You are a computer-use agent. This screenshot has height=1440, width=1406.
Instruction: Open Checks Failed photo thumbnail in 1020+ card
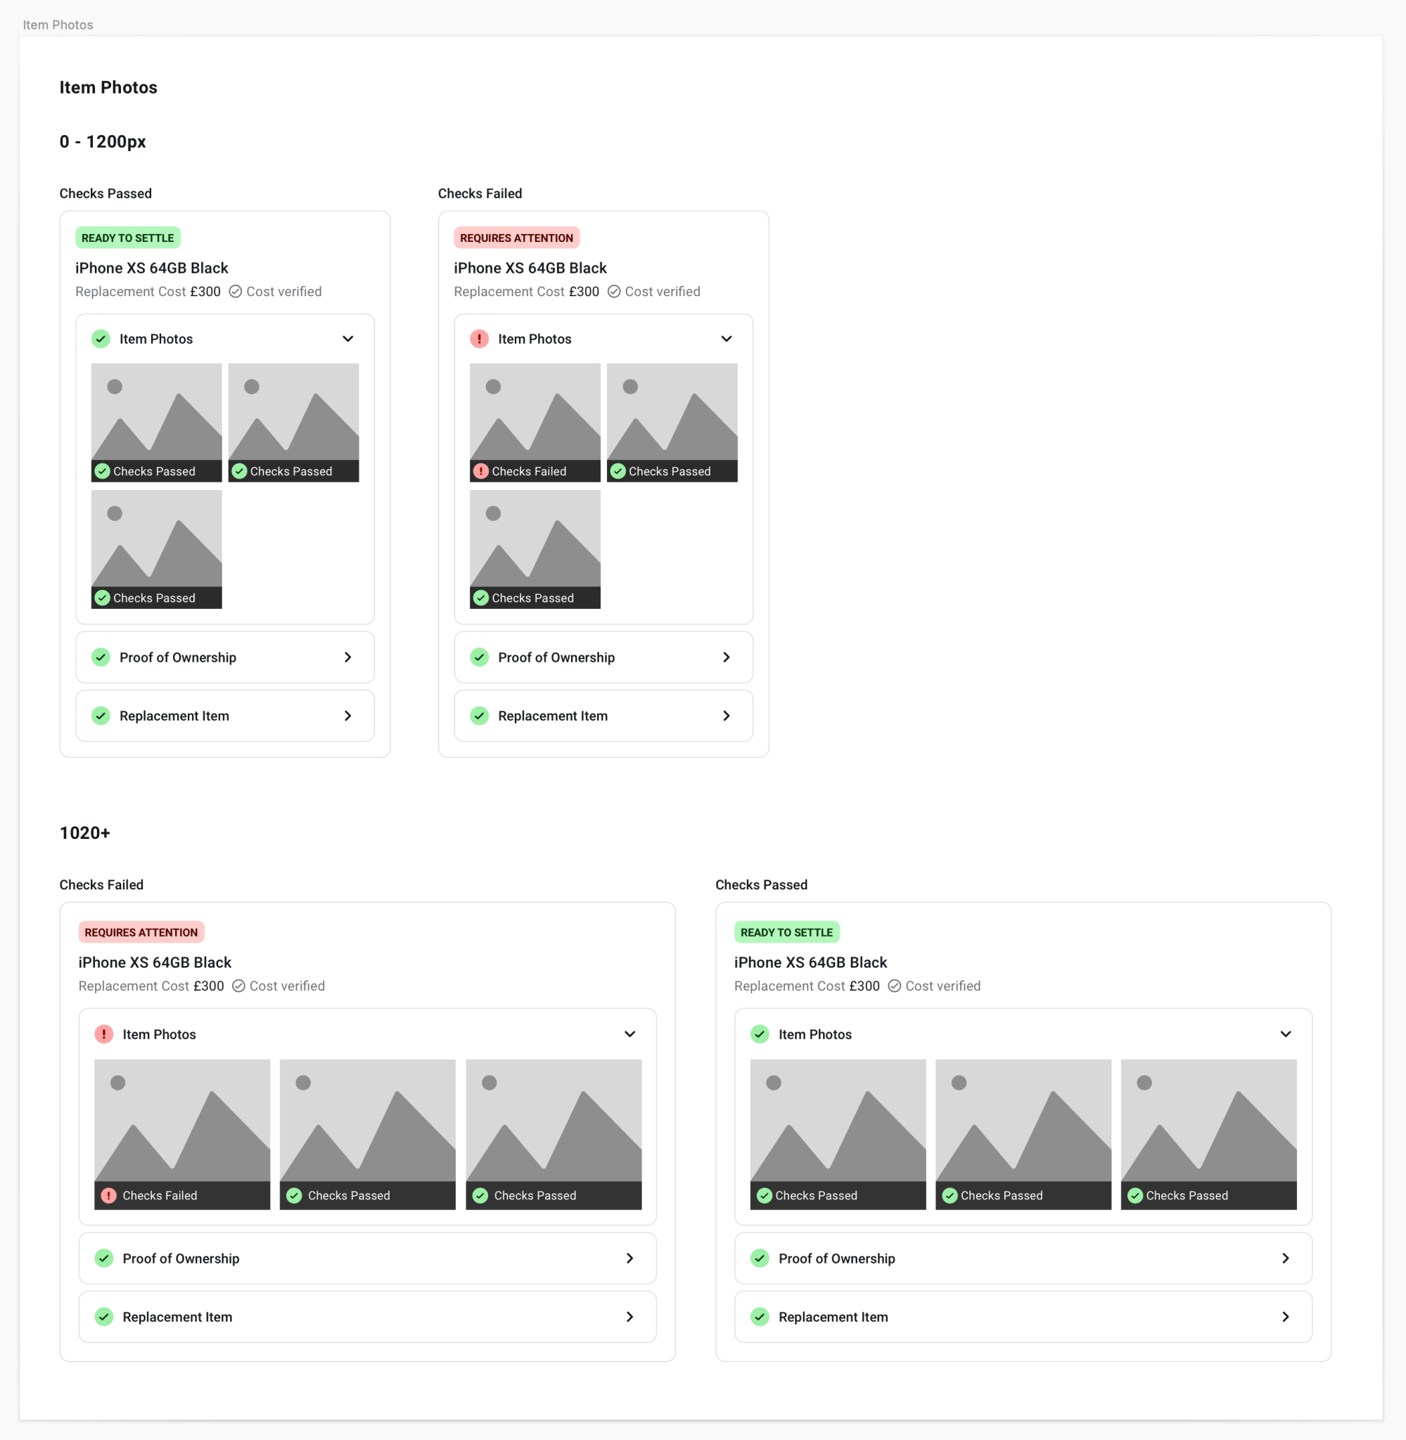point(182,1134)
